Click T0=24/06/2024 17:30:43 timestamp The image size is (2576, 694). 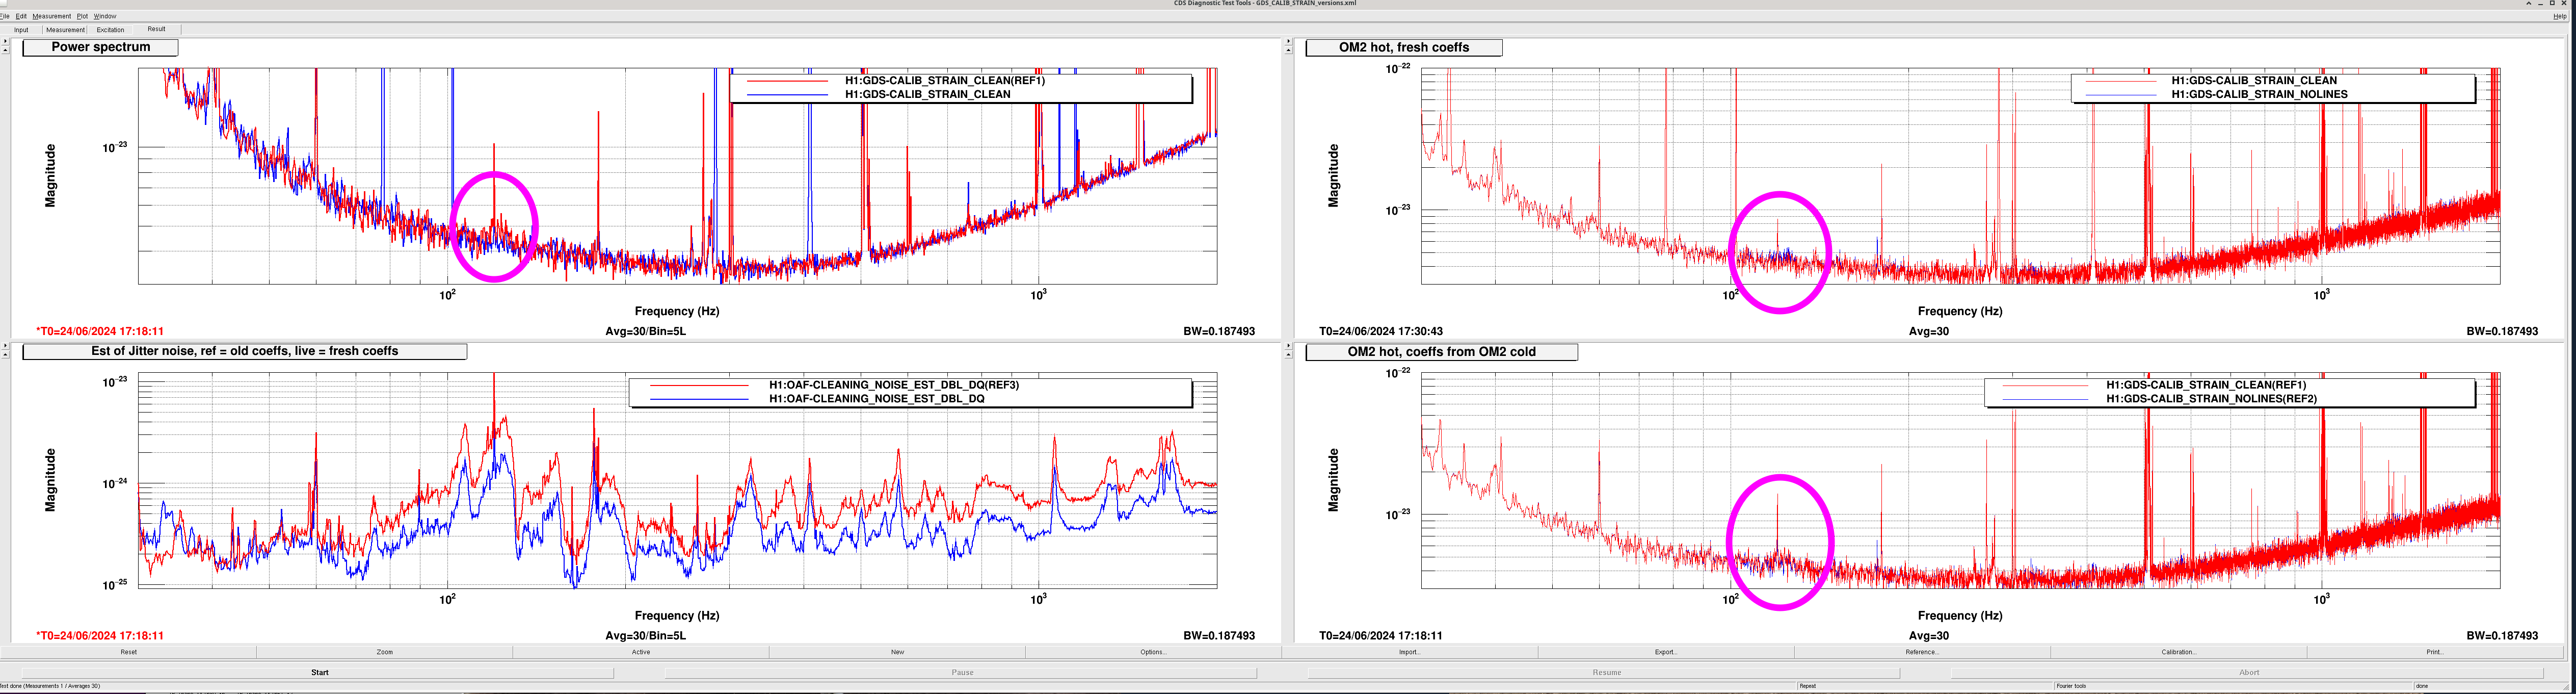(x=1380, y=331)
